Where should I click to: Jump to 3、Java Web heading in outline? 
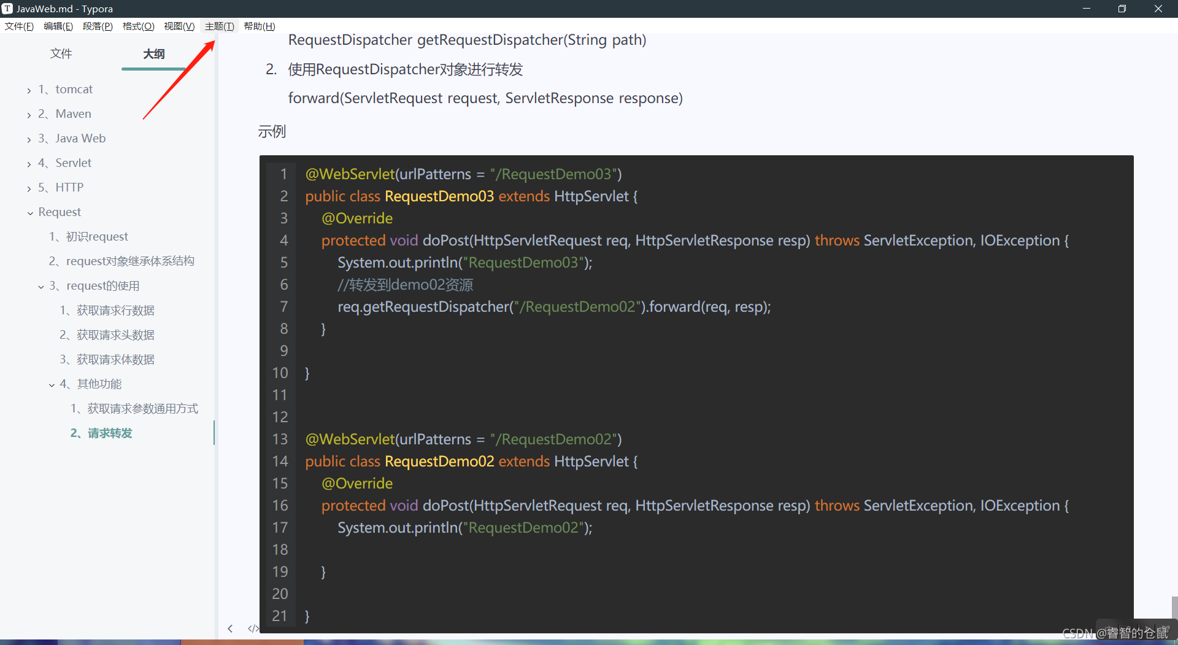pos(72,139)
